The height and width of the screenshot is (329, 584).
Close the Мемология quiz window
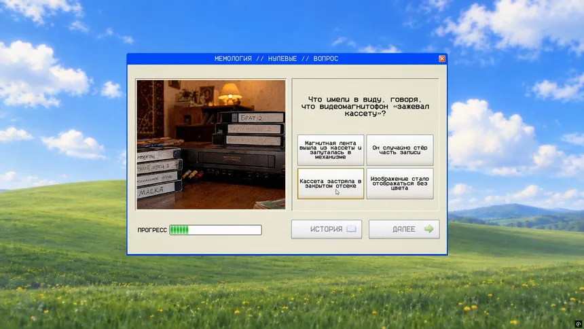coord(441,58)
